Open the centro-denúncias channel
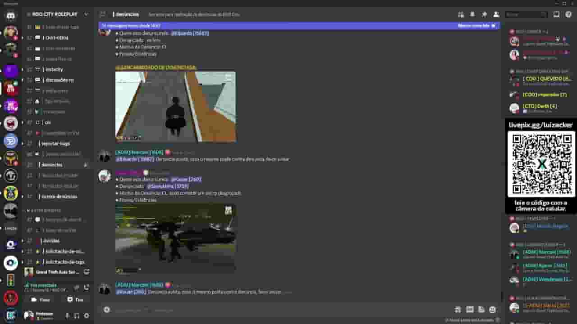577x324 pixels. tap(58, 196)
